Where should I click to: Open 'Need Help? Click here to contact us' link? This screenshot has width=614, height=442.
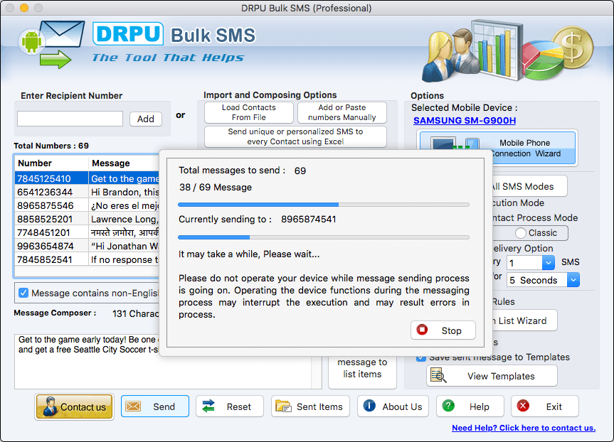pyautogui.click(x=524, y=428)
